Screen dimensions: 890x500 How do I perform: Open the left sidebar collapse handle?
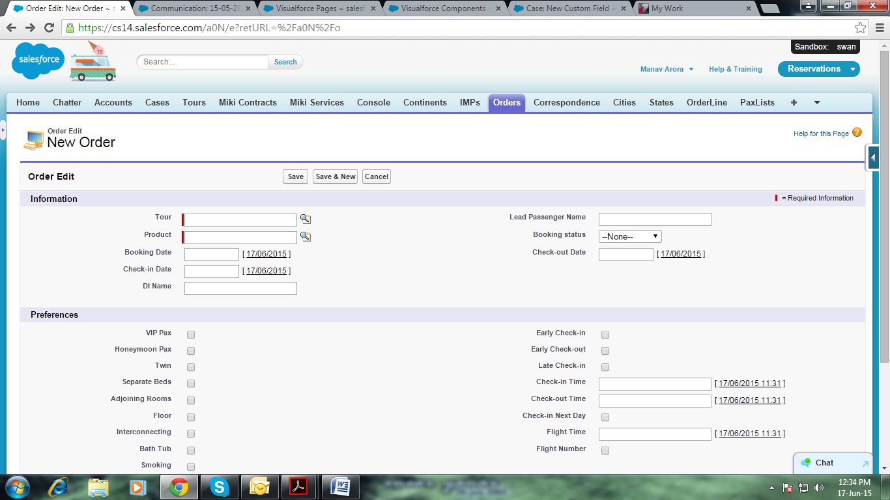pos(3,130)
